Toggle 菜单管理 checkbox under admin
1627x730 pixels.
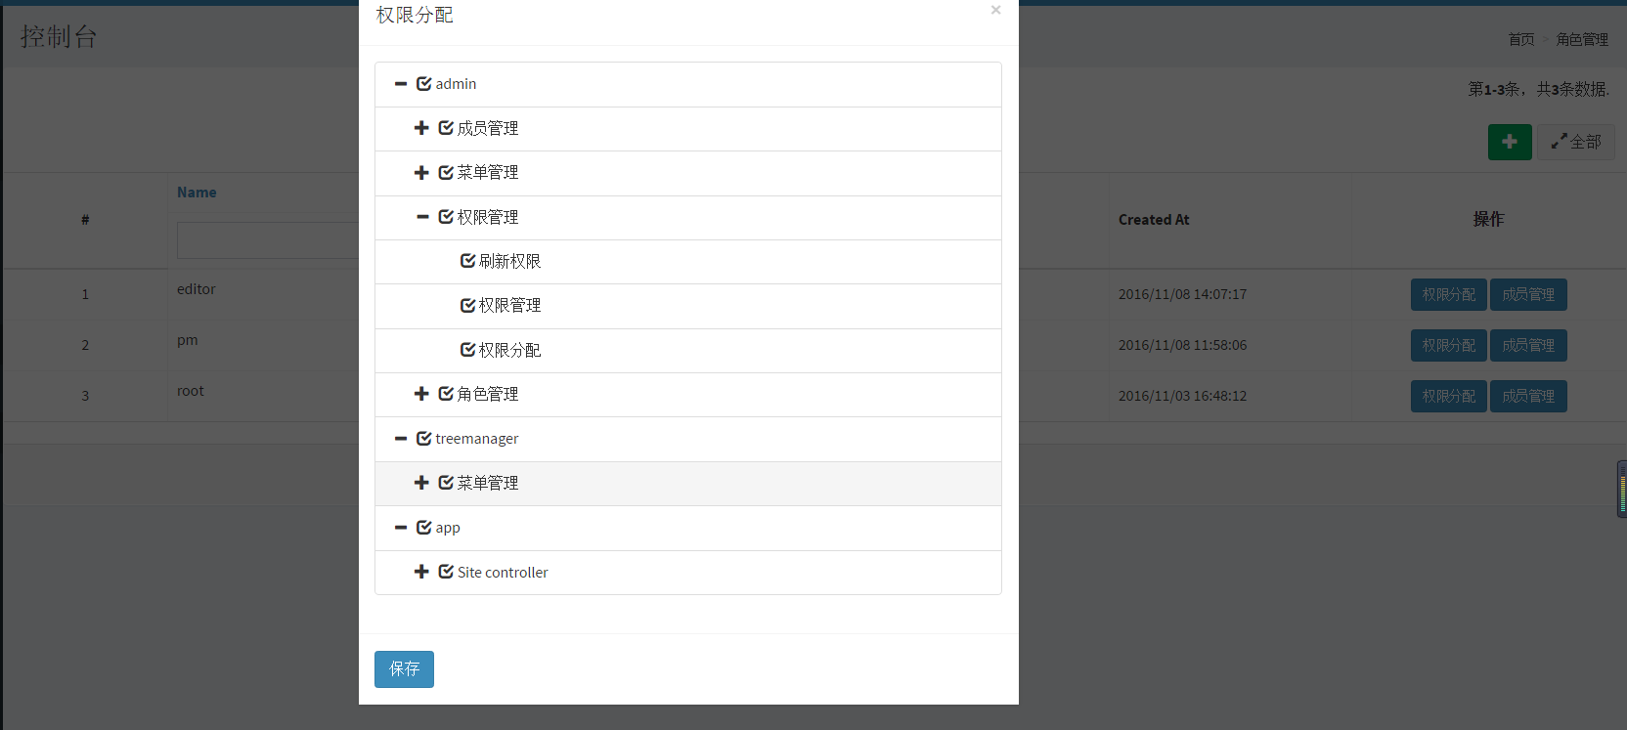tap(446, 172)
